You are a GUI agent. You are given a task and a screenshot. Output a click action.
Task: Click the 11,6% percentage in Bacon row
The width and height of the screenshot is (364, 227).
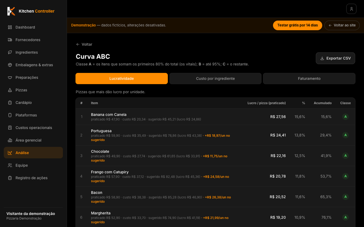click(x=300, y=197)
